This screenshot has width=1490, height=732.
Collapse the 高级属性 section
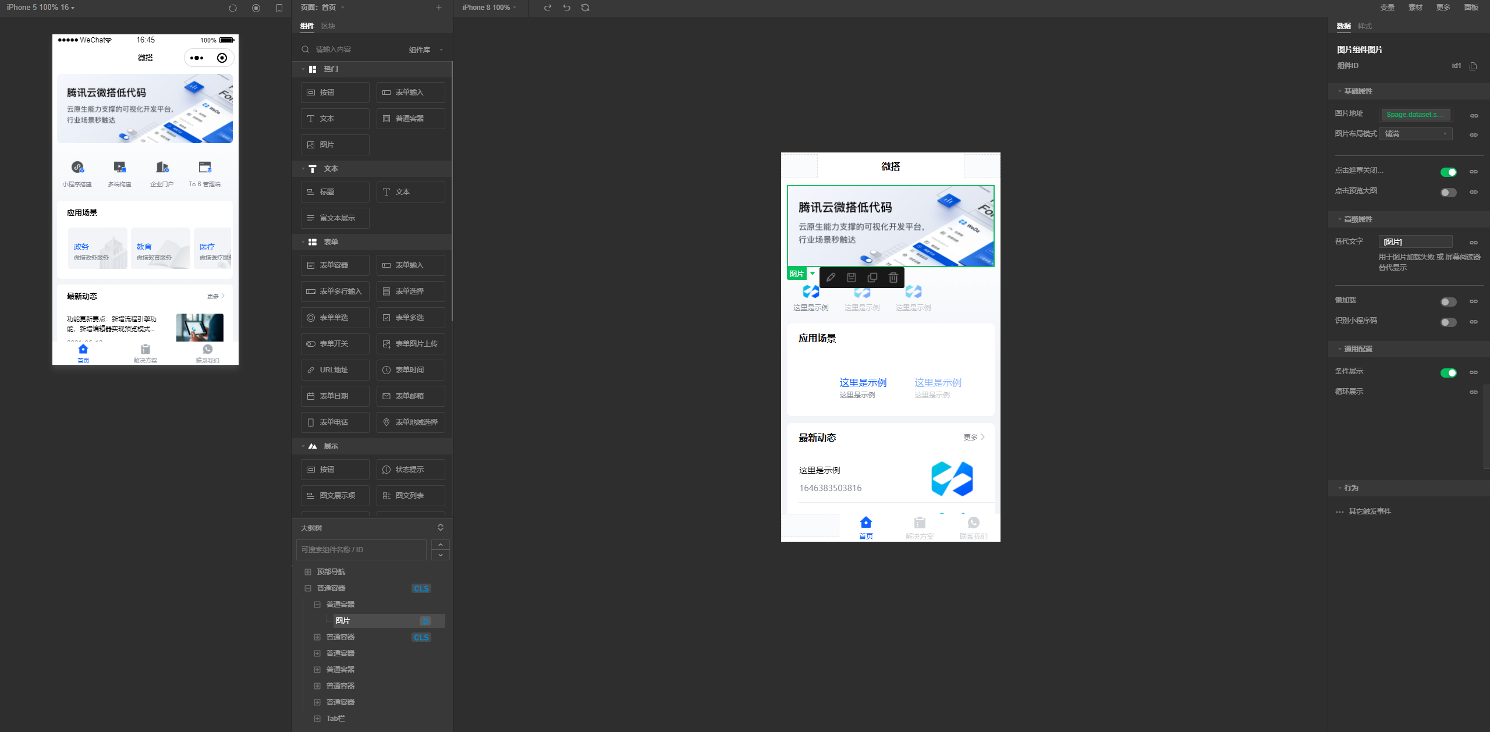pos(1339,219)
